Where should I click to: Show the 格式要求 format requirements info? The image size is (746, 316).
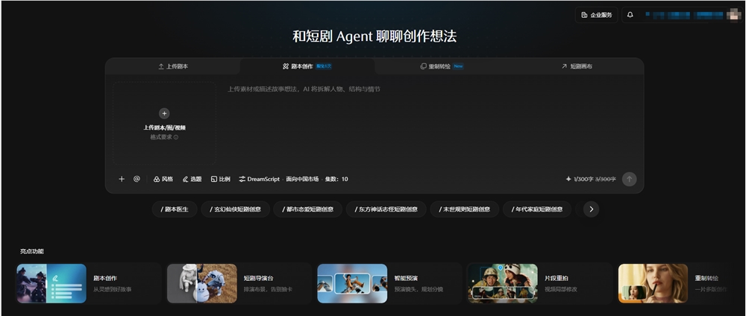tap(164, 137)
